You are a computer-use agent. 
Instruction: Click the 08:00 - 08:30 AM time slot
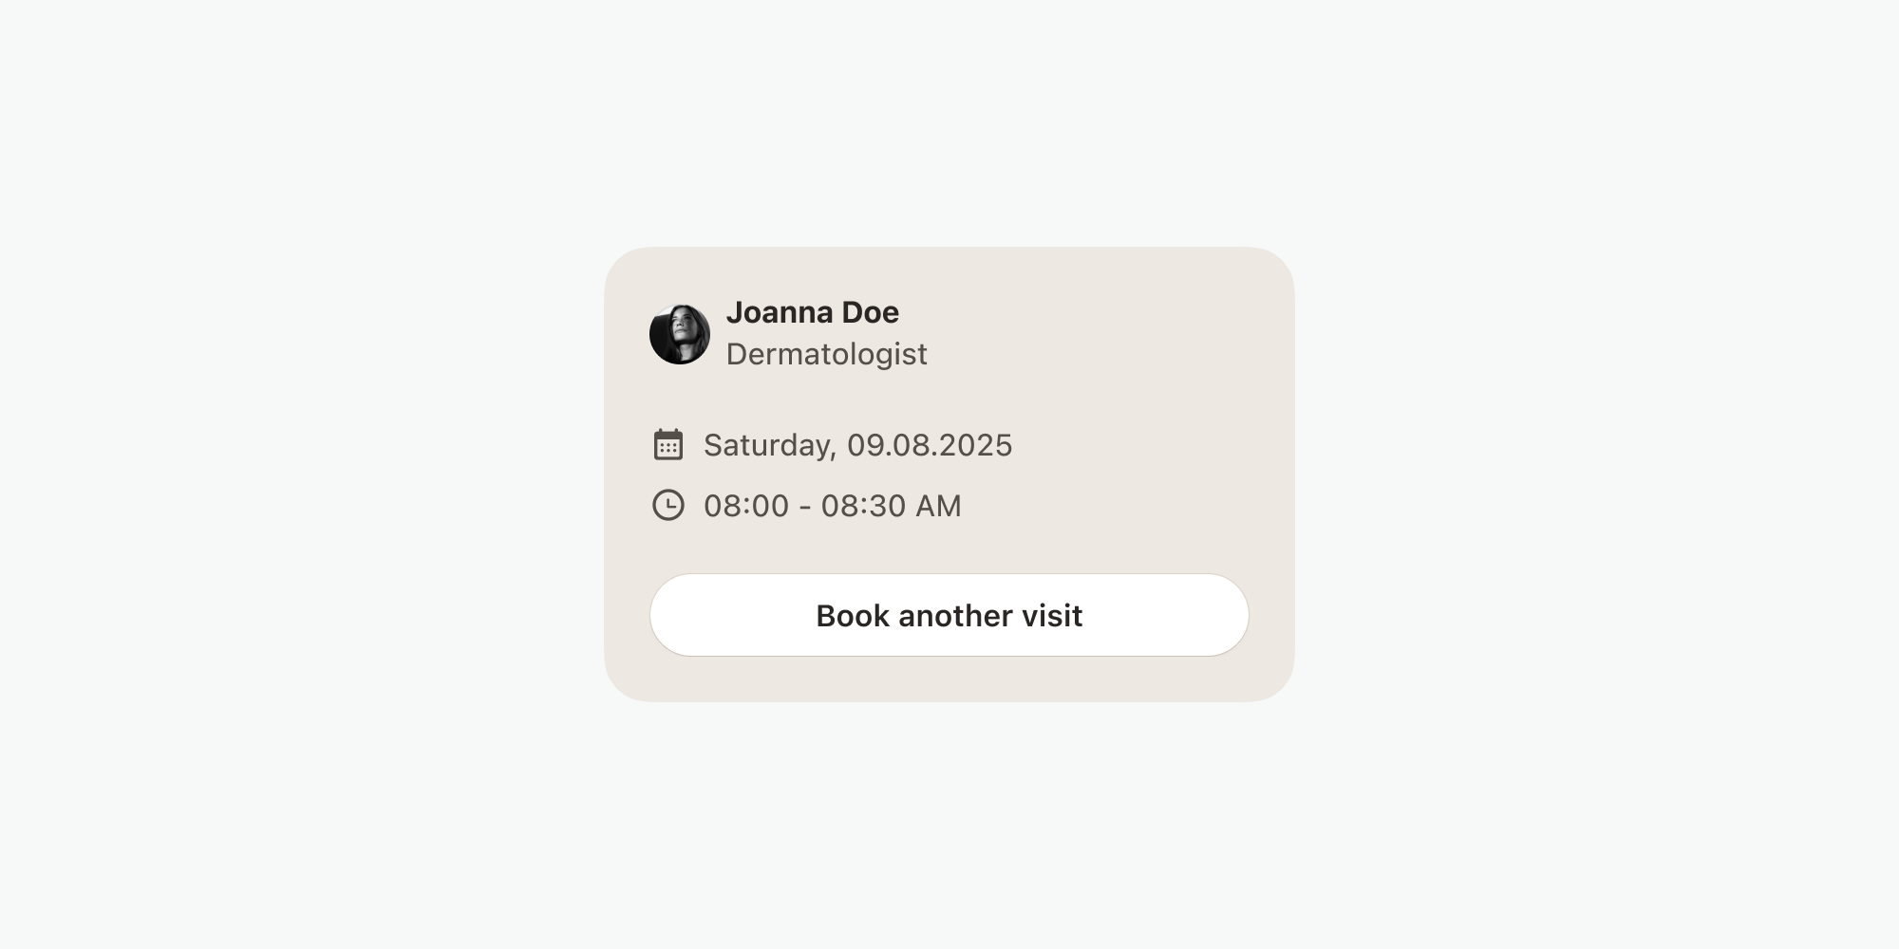pyautogui.click(x=832, y=506)
